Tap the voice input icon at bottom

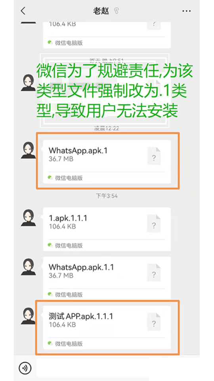(x=25, y=368)
